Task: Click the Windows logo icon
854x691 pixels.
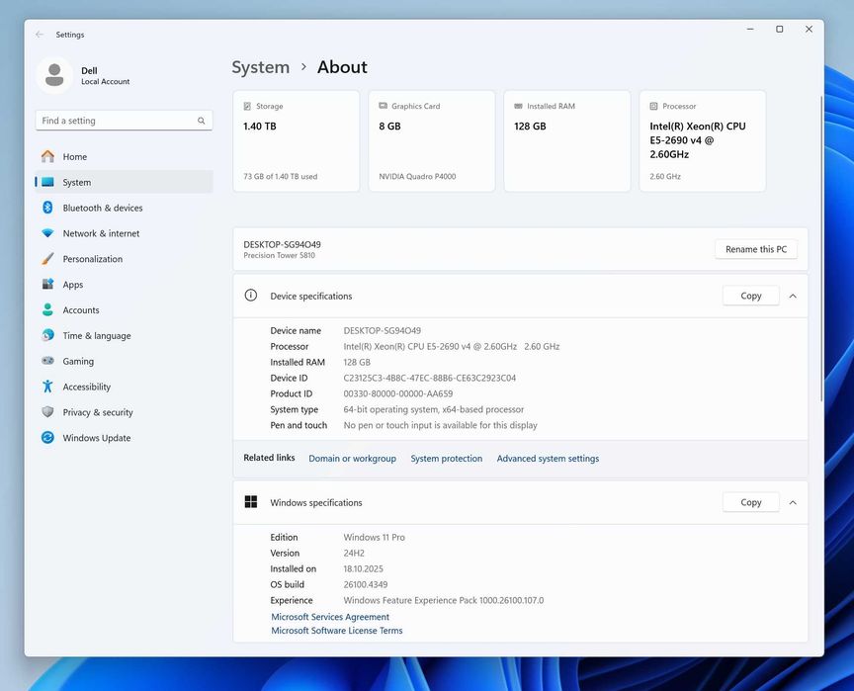Action: [250, 502]
